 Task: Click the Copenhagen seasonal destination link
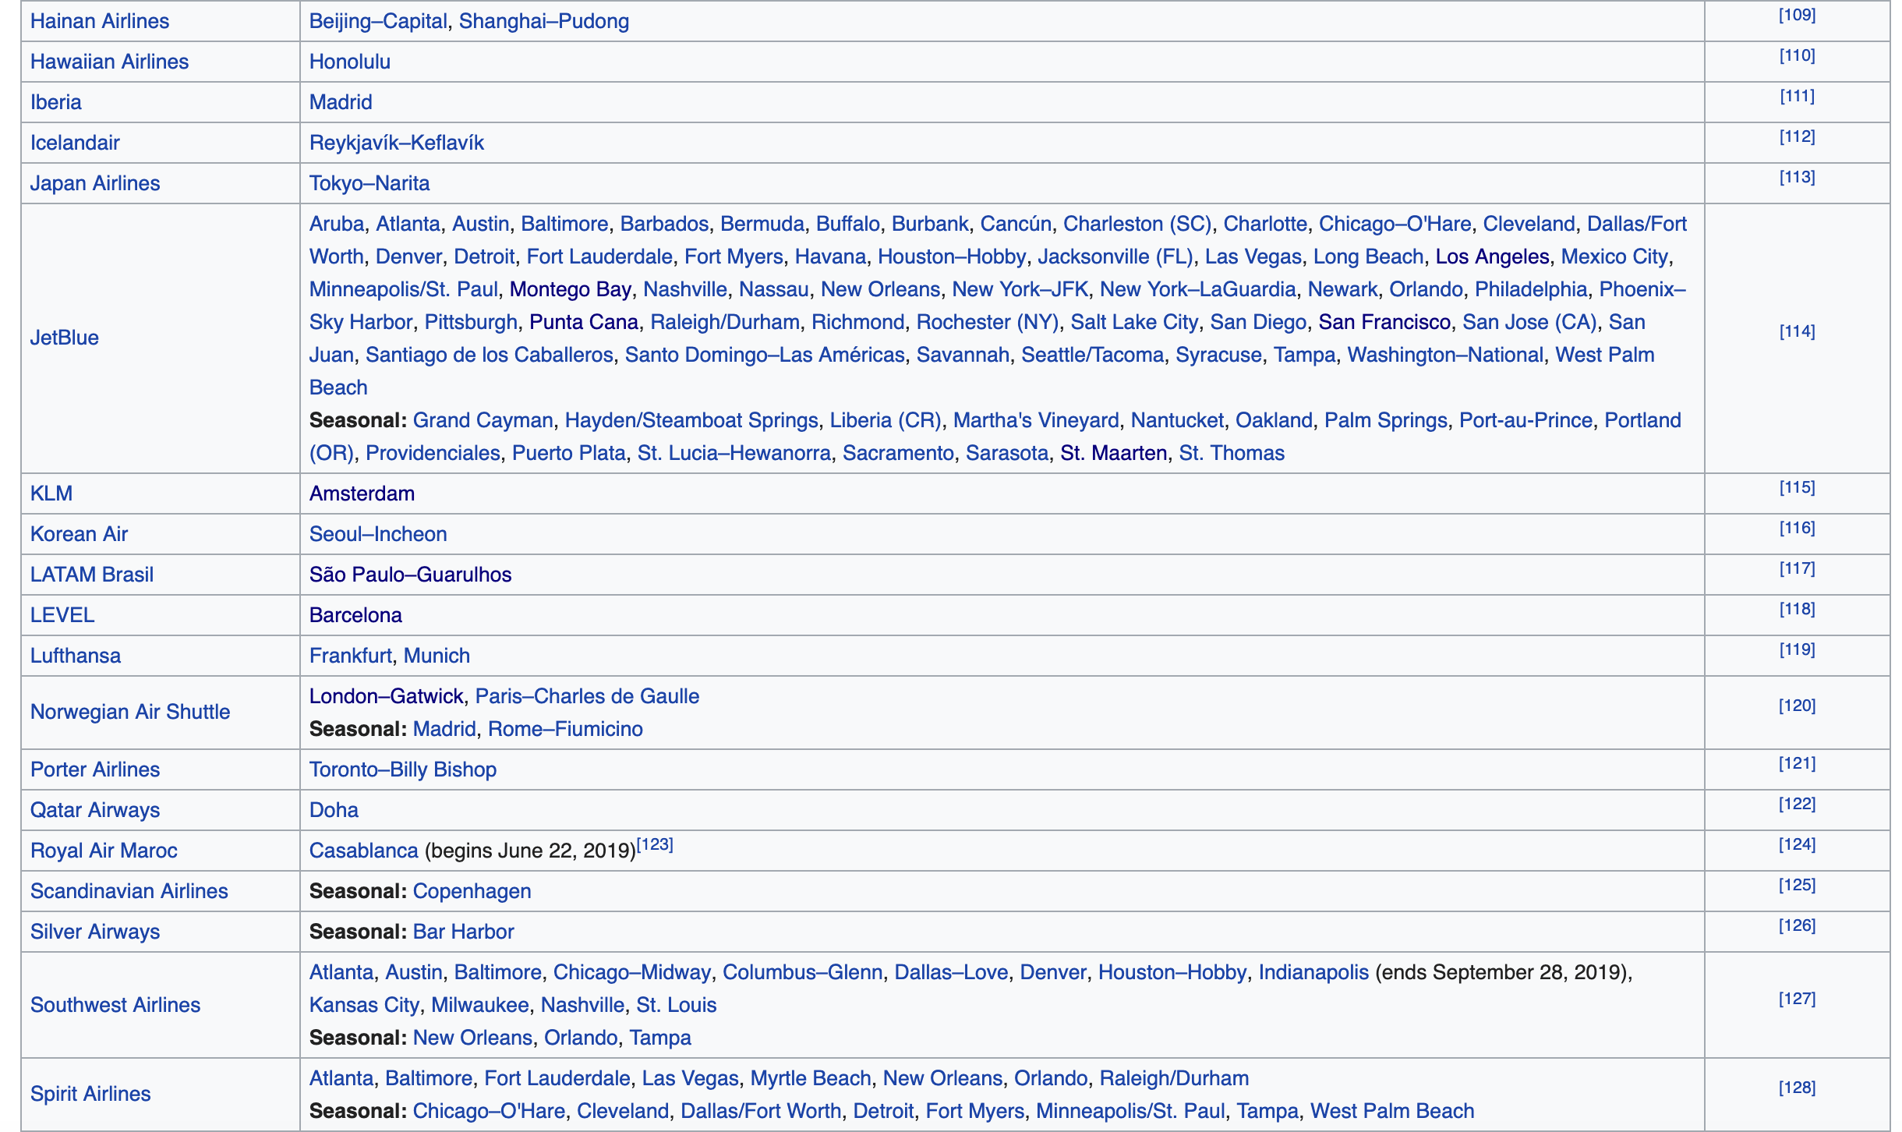(x=472, y=891)
